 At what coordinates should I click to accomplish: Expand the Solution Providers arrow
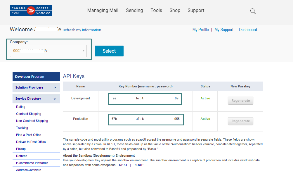coord(55,87)
